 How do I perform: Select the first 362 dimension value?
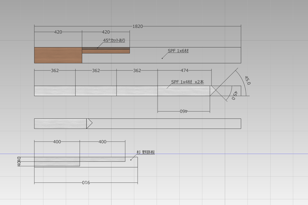(55, 70)
